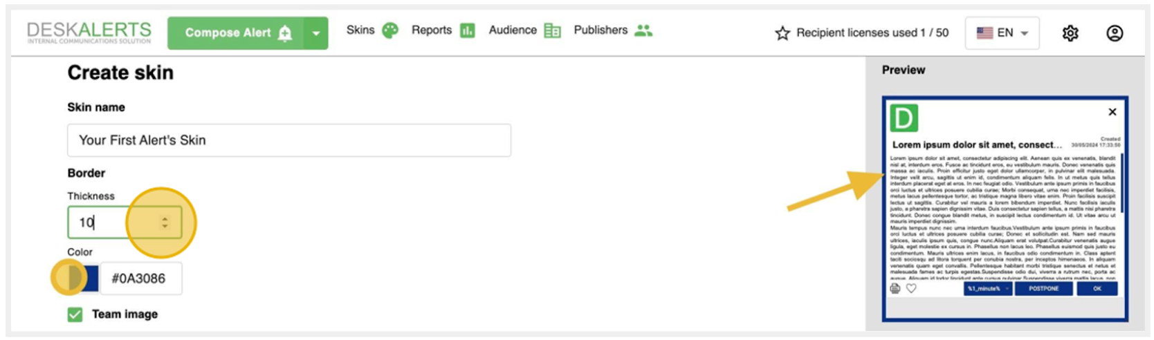Uncheck the Team image checkbox

[75, 314]
